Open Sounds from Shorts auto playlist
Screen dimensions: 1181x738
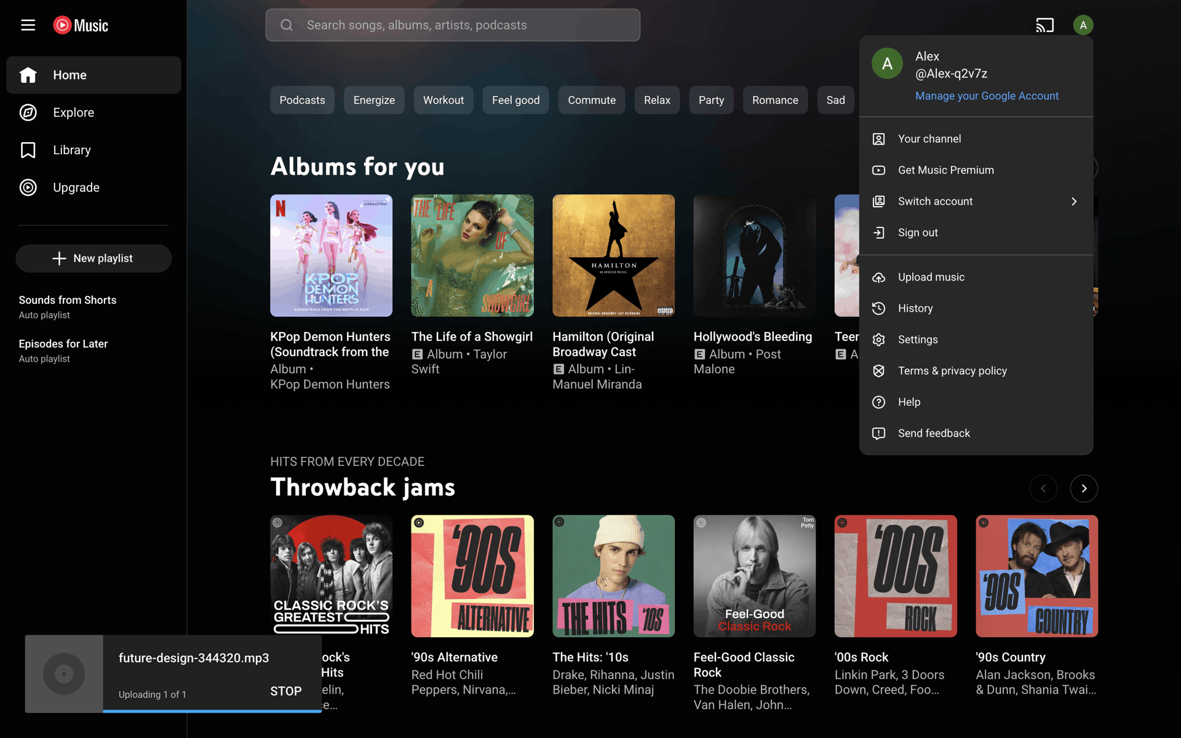coord(93,307)
